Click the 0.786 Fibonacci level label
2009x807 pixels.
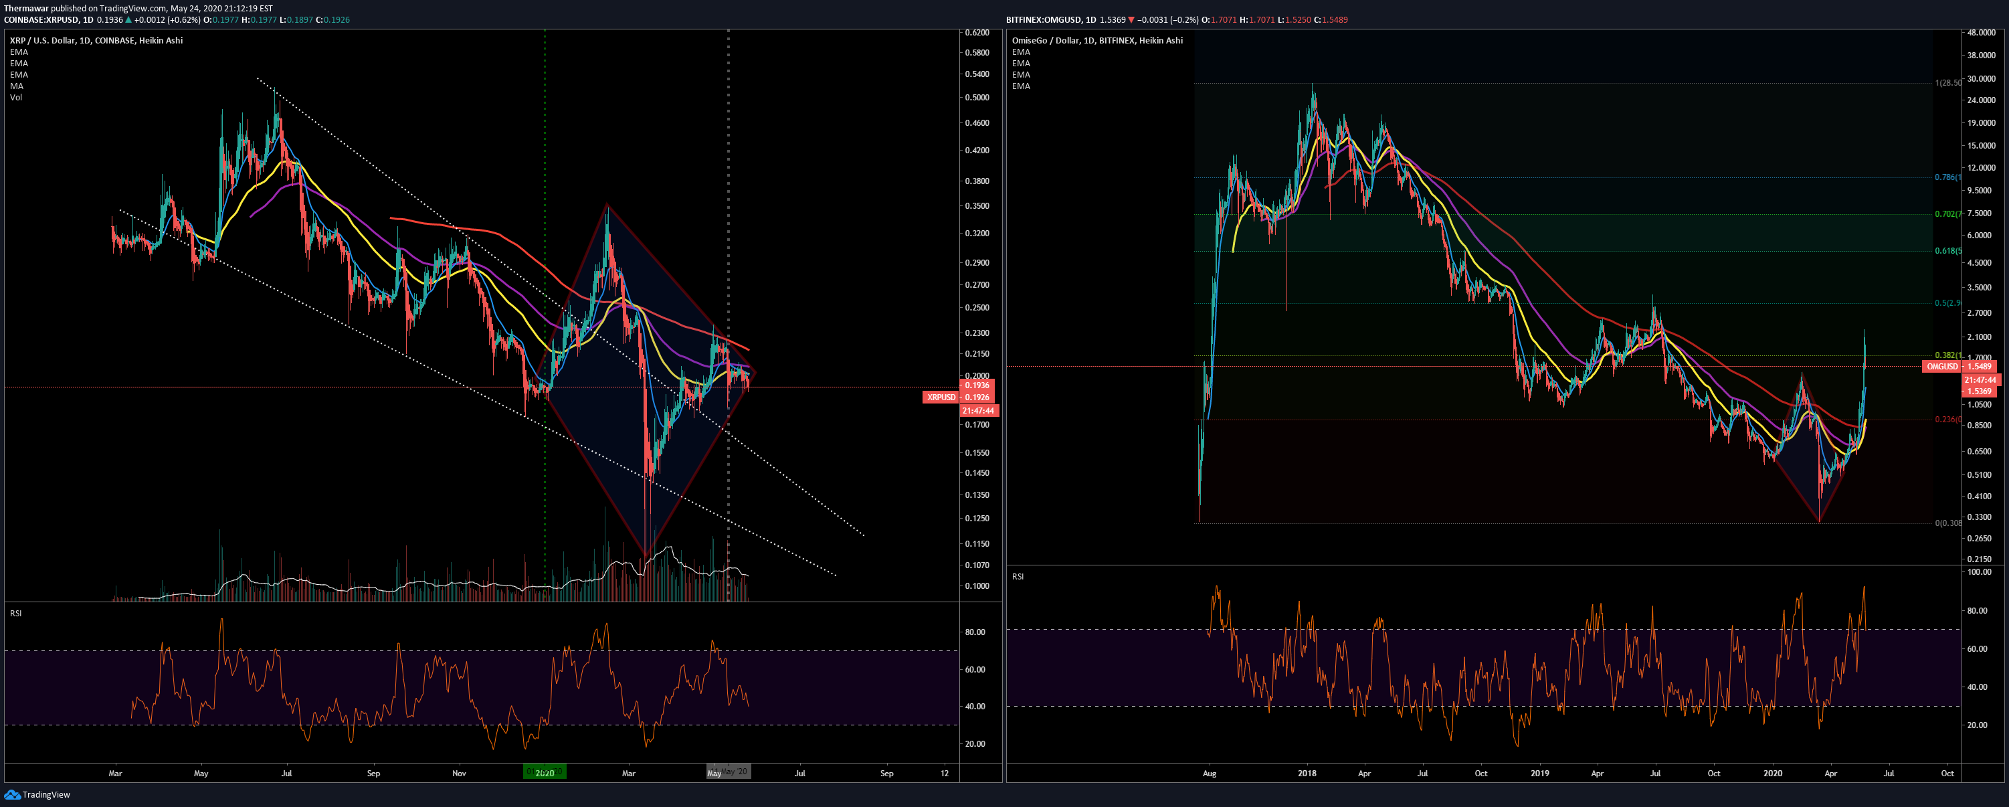pyautogui.click(x=1947, y=177)
